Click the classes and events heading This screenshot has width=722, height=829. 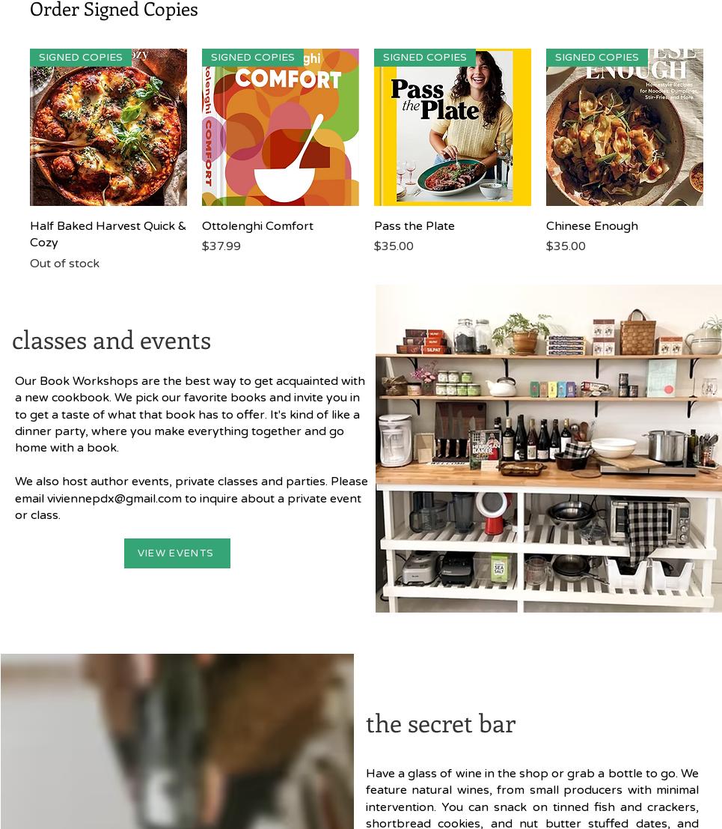111,341
